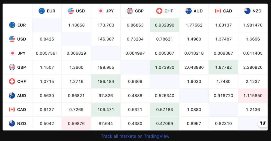Click the green CHF to JPY cell 186.184
Screen dimensions: 271x141
tap(106, 81)
